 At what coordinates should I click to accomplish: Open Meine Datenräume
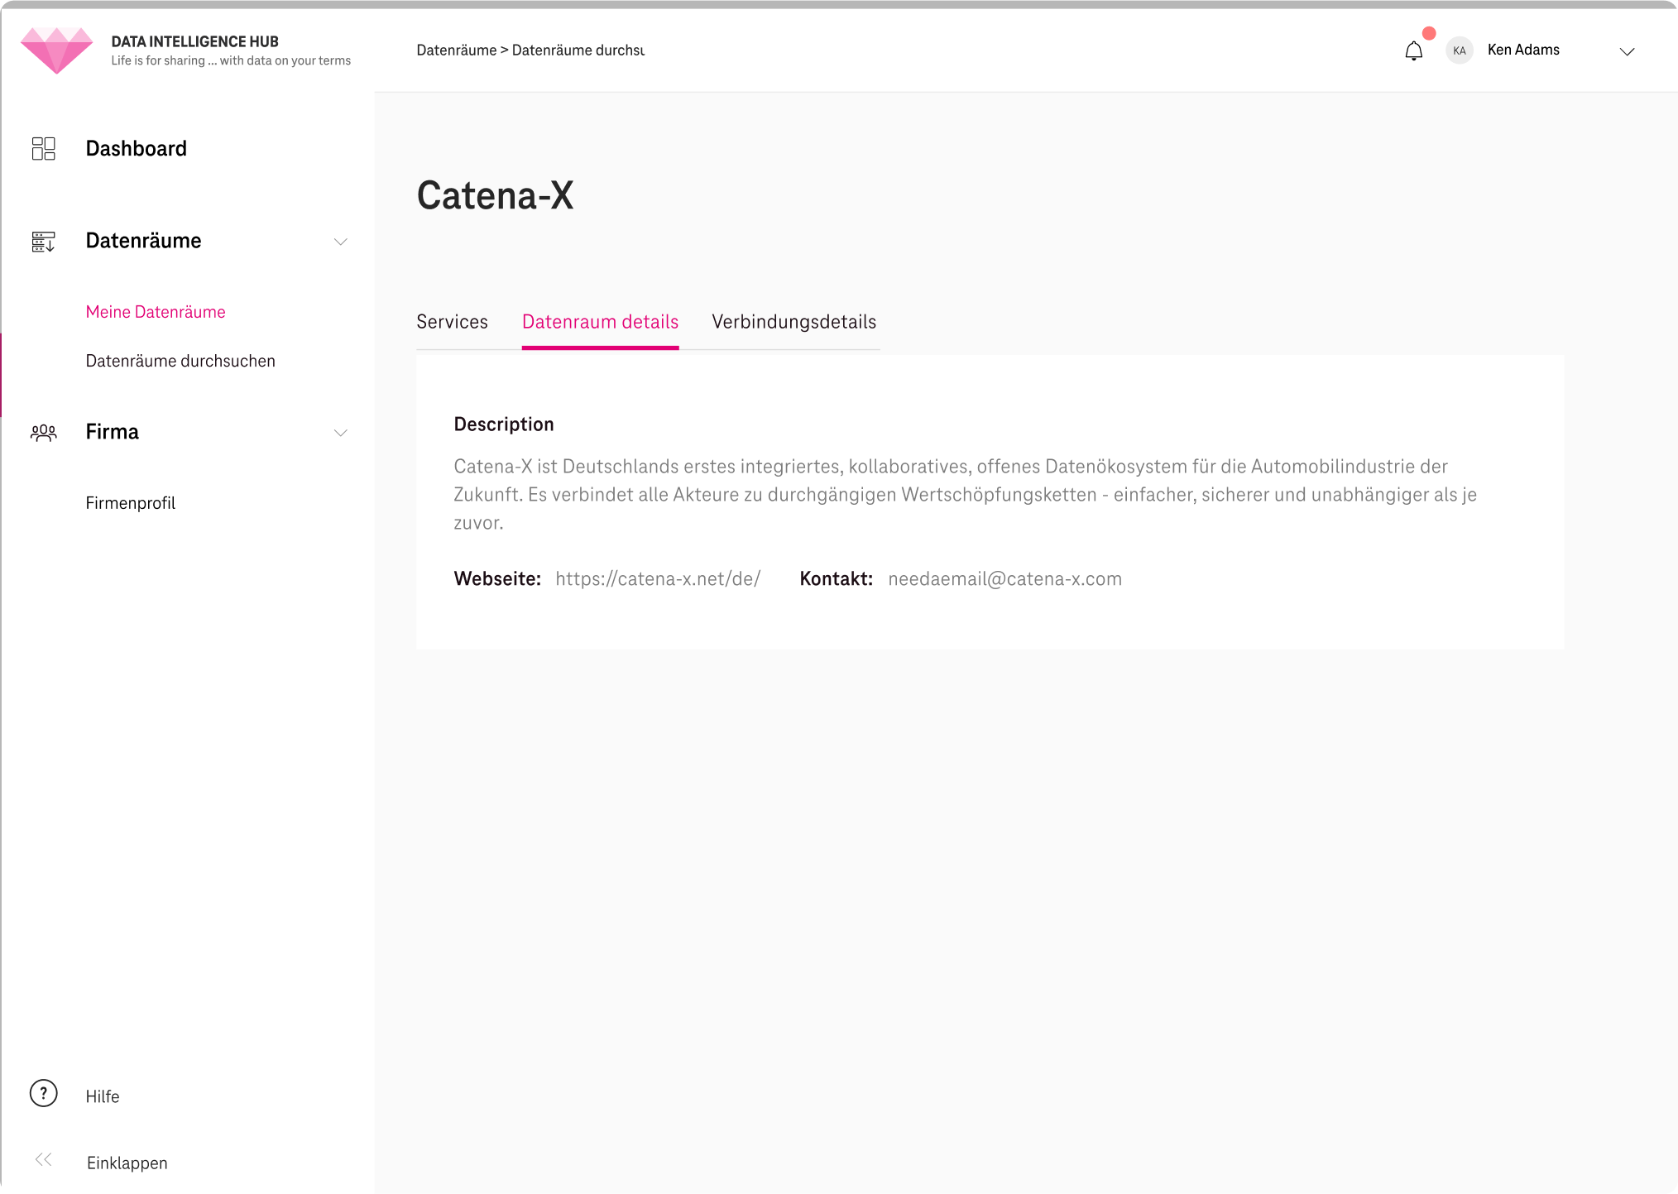point(156,312)
